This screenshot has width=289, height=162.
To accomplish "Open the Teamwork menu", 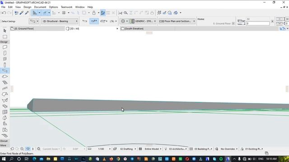I will pos(66,7).
